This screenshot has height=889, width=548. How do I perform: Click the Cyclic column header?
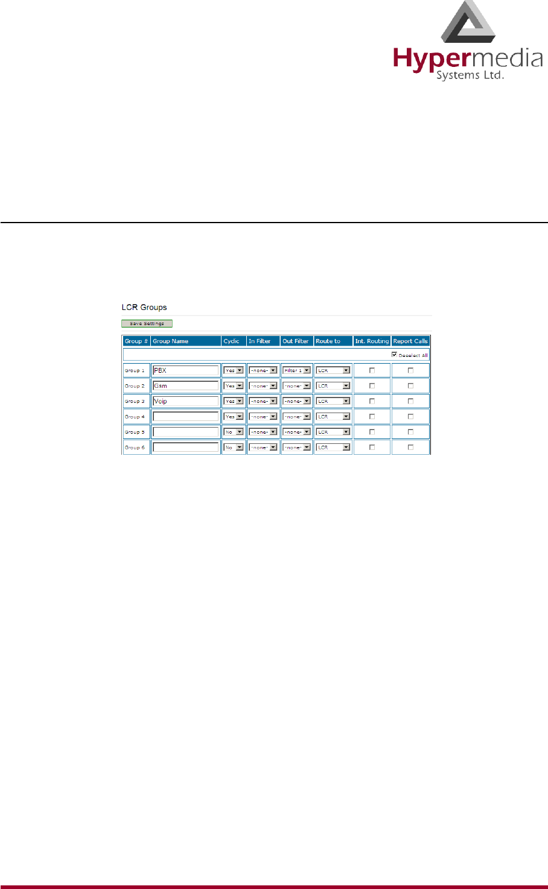pos(234,341)
